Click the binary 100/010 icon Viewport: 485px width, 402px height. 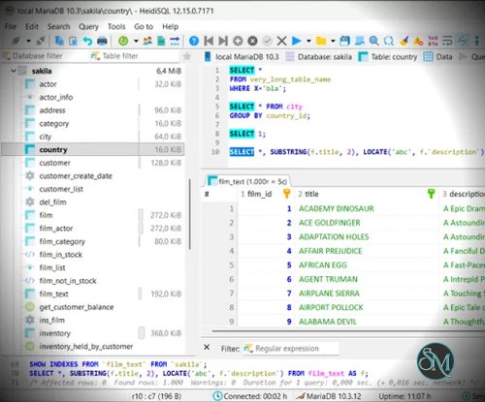pyautogui.click(x=433, y=41)
